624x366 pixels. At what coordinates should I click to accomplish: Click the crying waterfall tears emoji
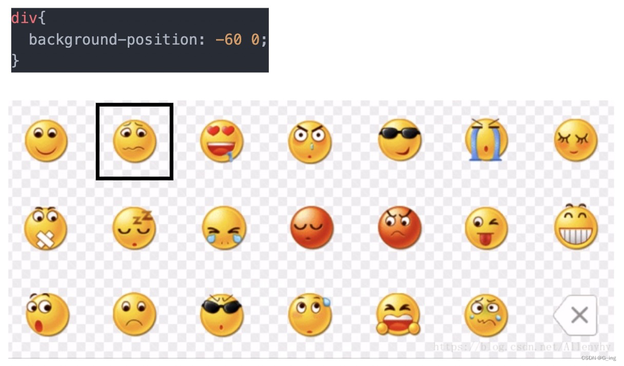[x=486, y=139]
